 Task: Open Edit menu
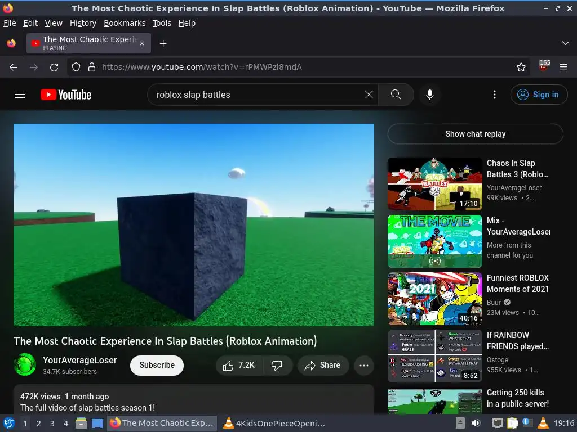pos(30,23)
